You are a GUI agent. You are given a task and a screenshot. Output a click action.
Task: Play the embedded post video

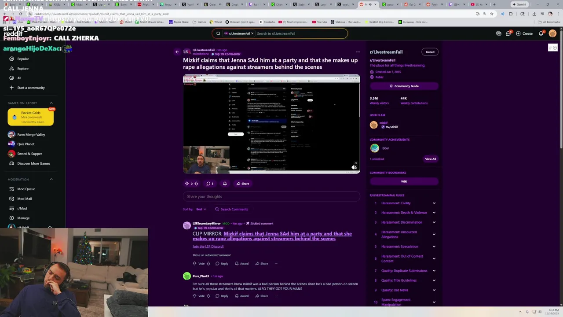pyautogui.click(x=271, y=124)
